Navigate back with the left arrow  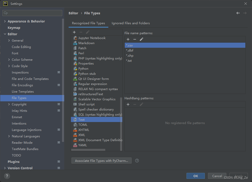pos(238,13)
